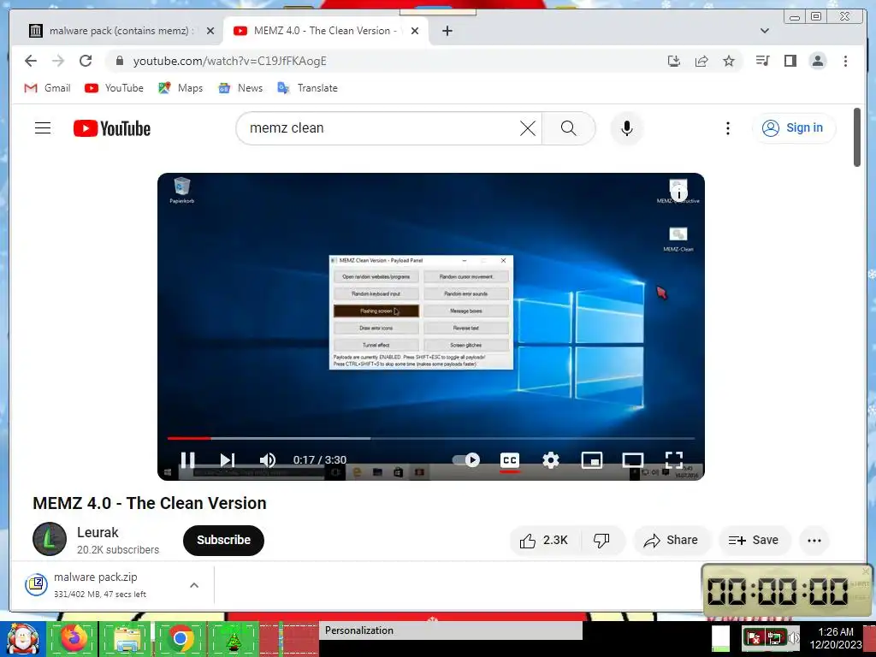
Task: Close the MEMZ 4.0 YouTube tab
Action: 415,31
